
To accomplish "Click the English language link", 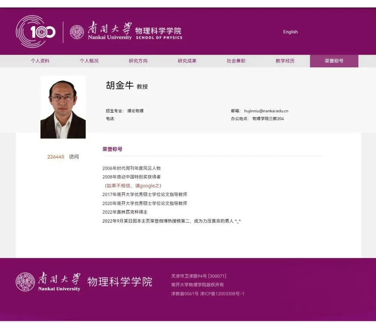I will point(290,32).
